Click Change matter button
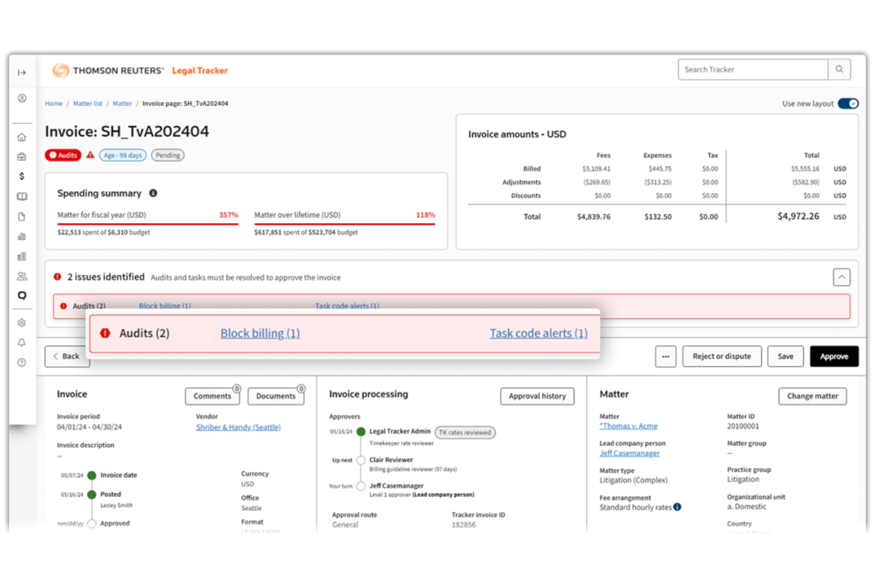 pyautogui.click(x=812, y=396)
